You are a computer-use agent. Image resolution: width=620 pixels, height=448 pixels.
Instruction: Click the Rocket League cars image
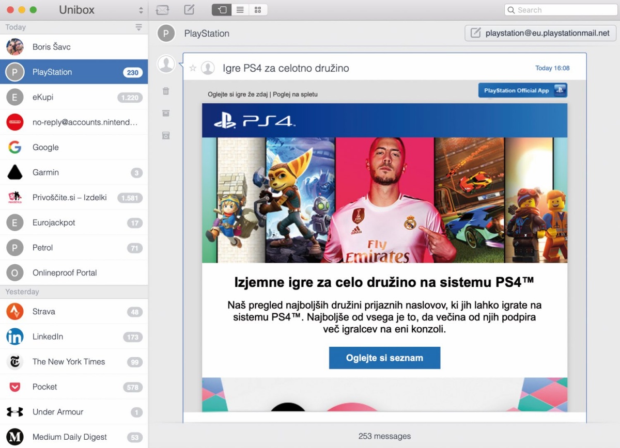tap(469, 200)
